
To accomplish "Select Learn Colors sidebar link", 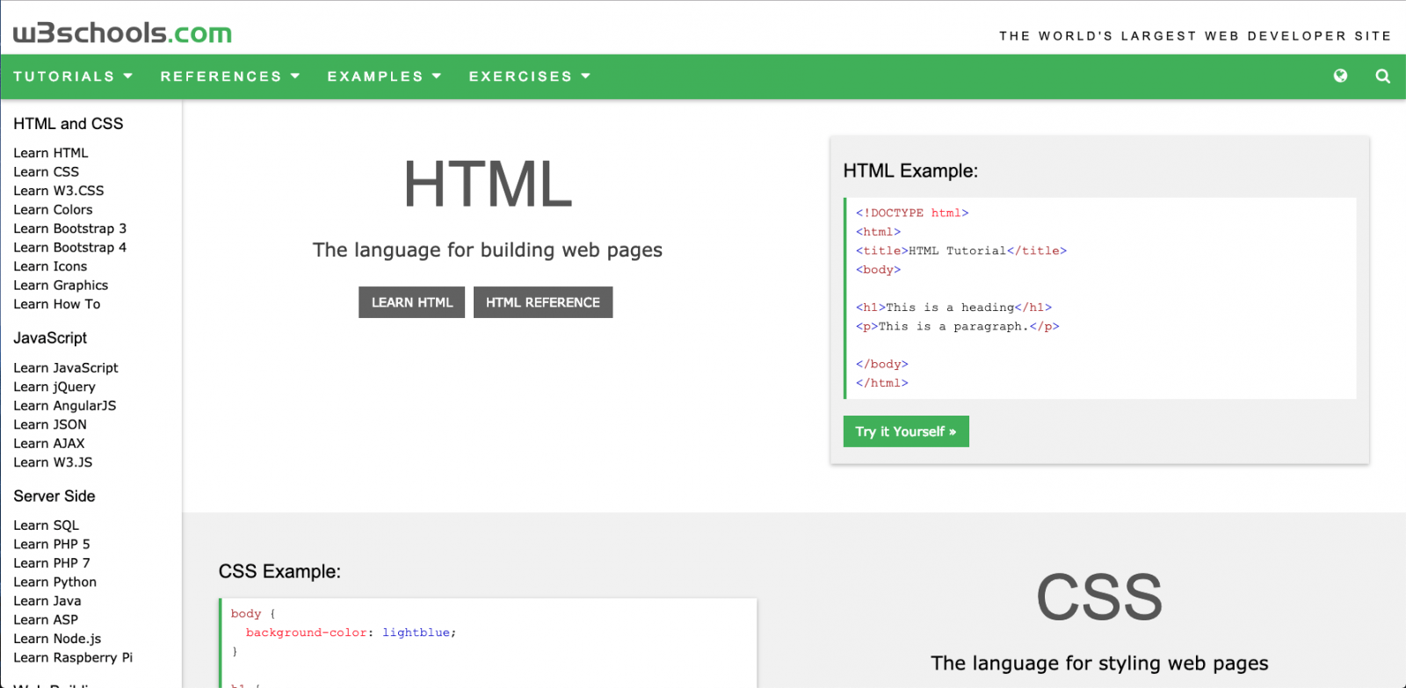I will coord(53,210).
